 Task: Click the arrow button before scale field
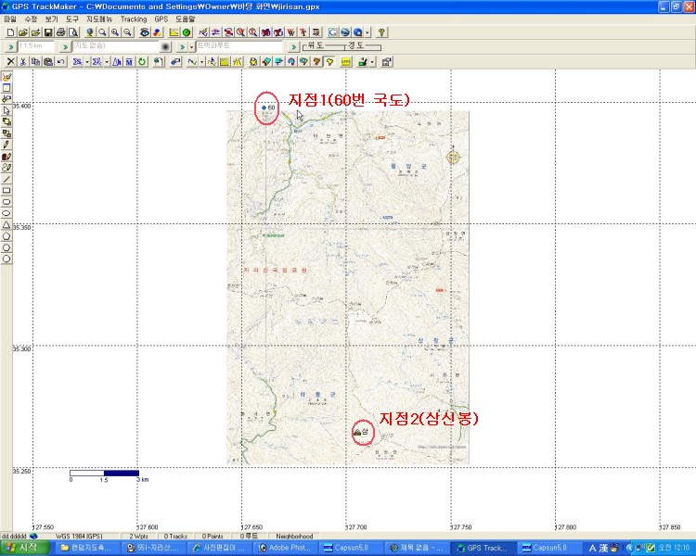(11, 46)
